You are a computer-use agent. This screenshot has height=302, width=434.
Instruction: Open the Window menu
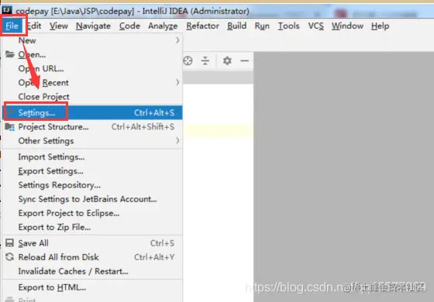coord(347,26)
